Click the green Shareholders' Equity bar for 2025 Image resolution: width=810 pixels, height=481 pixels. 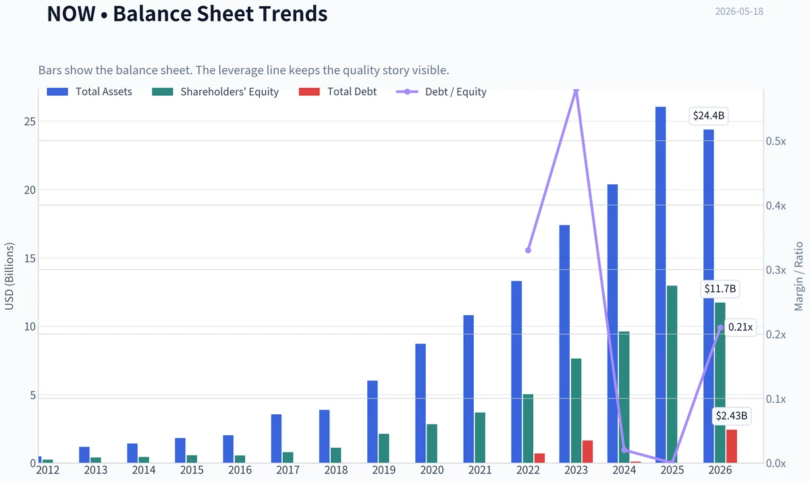[x=672, y=374]
